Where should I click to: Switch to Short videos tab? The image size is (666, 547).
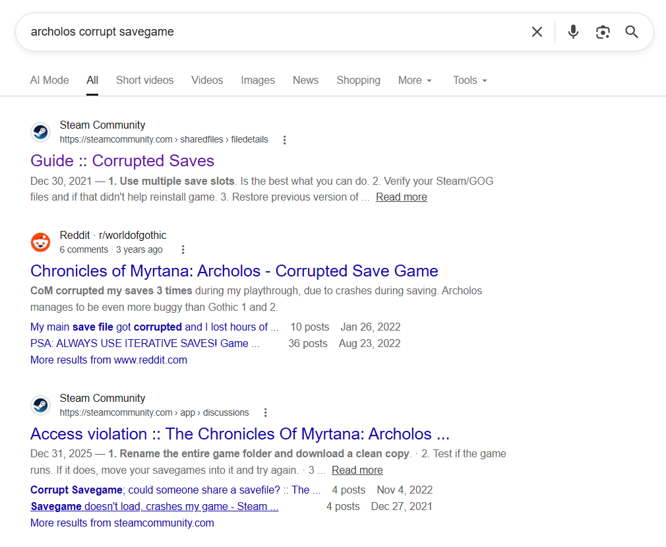pos(145,80)
